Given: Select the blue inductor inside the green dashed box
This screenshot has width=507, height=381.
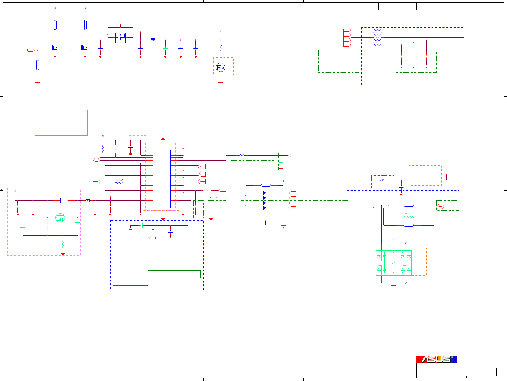Looking at the screenshot, I should (381, 180).
